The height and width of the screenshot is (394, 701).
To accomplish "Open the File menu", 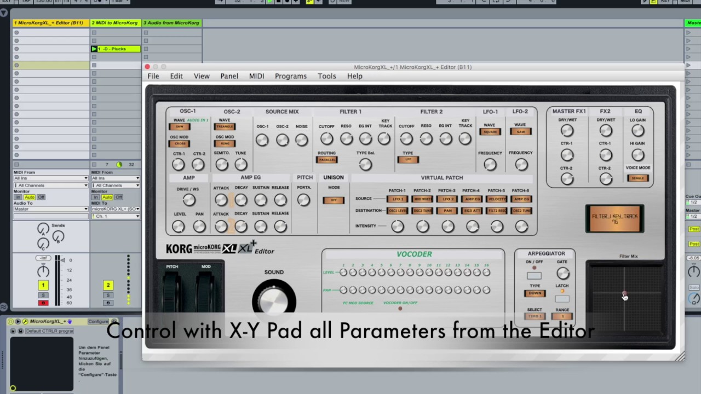I will [x=153, y=76].
